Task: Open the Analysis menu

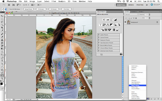Action: [62, 1]
